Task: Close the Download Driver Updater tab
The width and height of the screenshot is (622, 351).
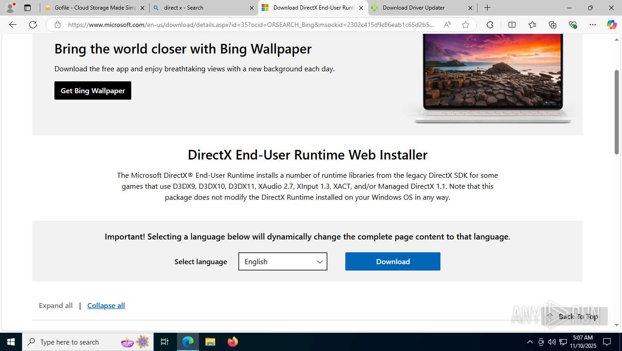Action: [x=470, y=8]
